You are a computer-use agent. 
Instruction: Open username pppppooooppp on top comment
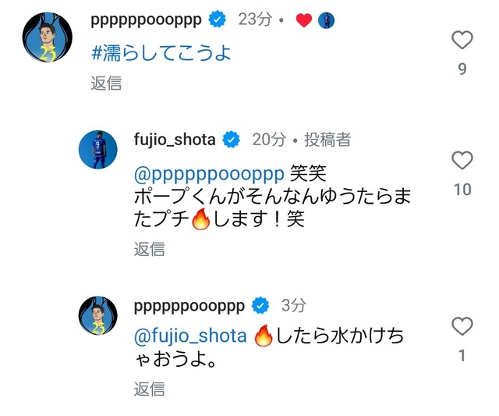[x=146, y=20]
